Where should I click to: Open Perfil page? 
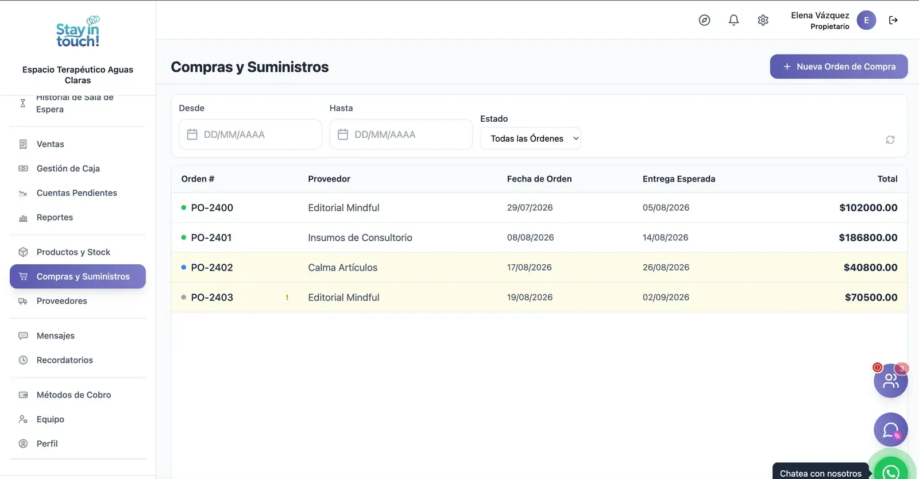click(78, 443)
